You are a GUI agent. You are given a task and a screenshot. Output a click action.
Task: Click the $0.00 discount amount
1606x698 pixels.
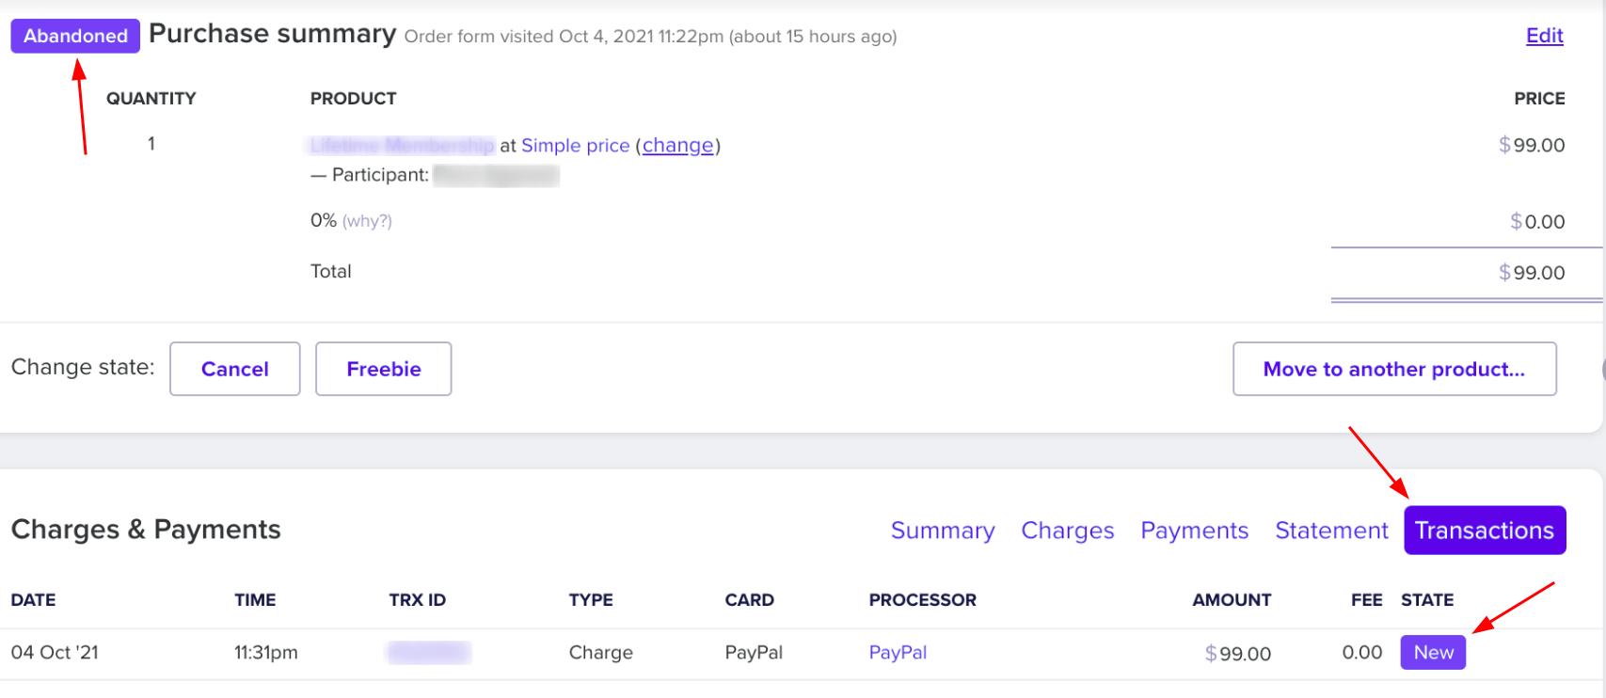pyautogui.click(x=1537, y=222)
